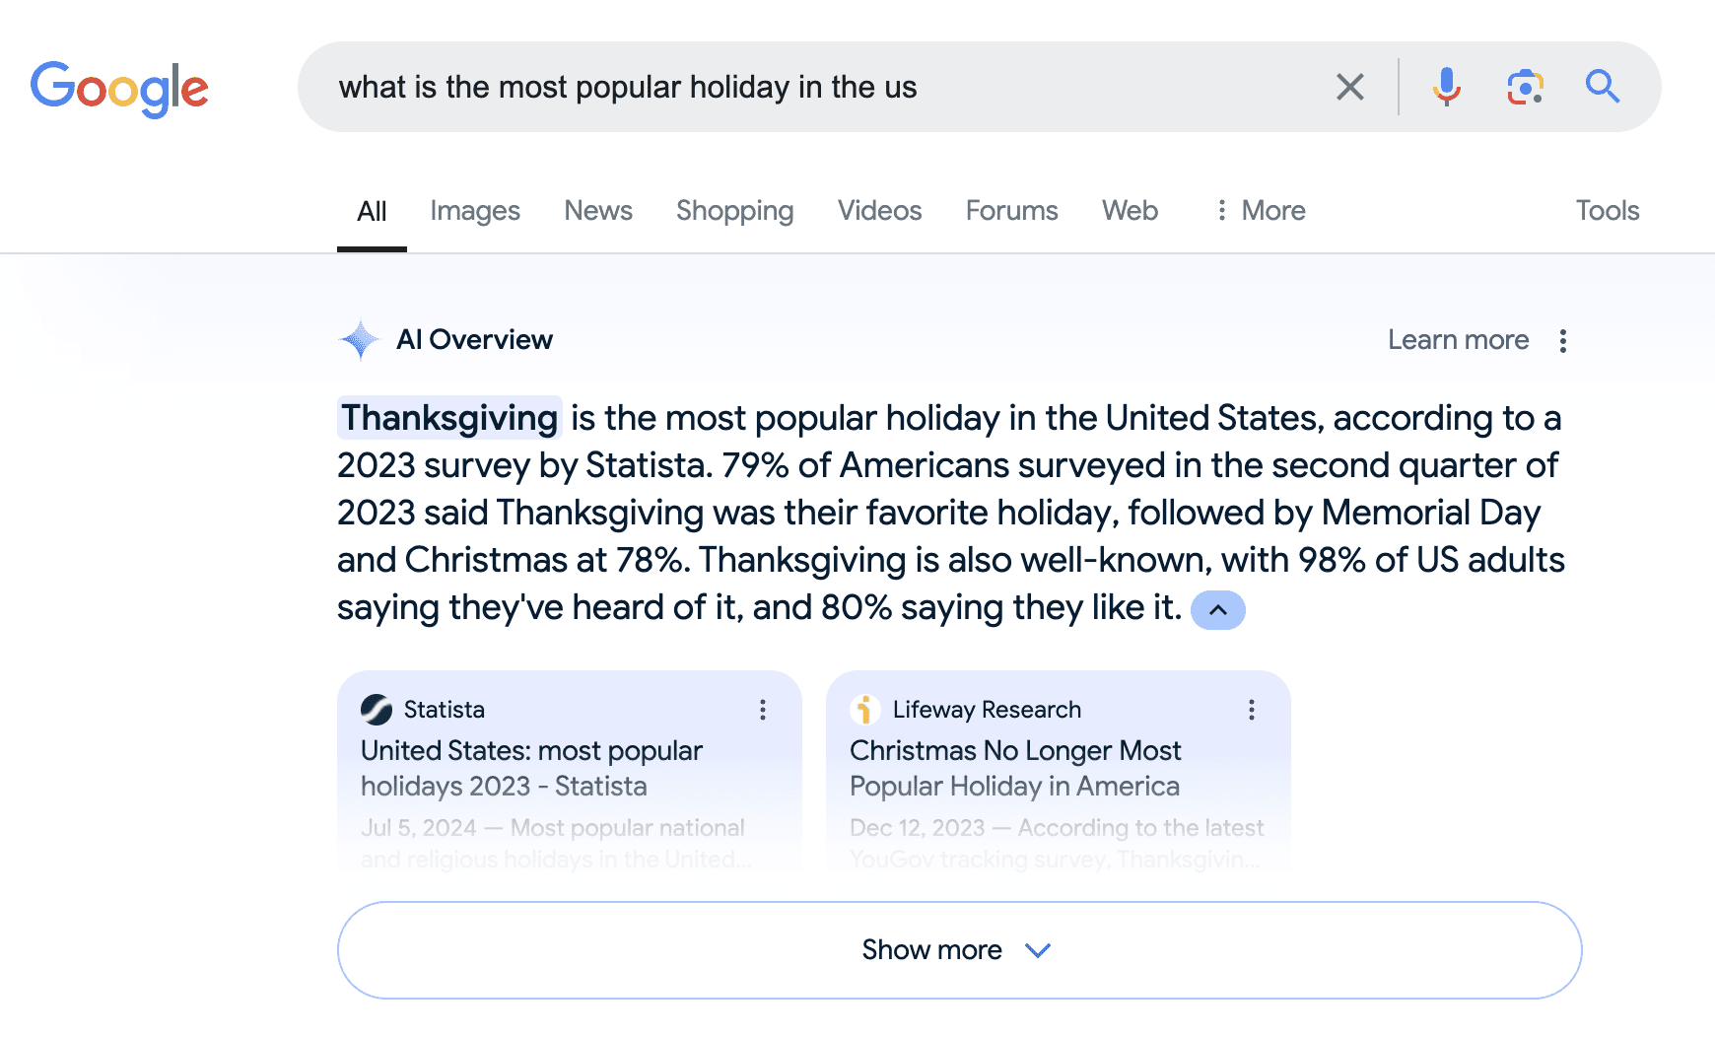Open the Shopping results tab
The width and height of the screenshot is (1715, 1037).
coord(734,210)
